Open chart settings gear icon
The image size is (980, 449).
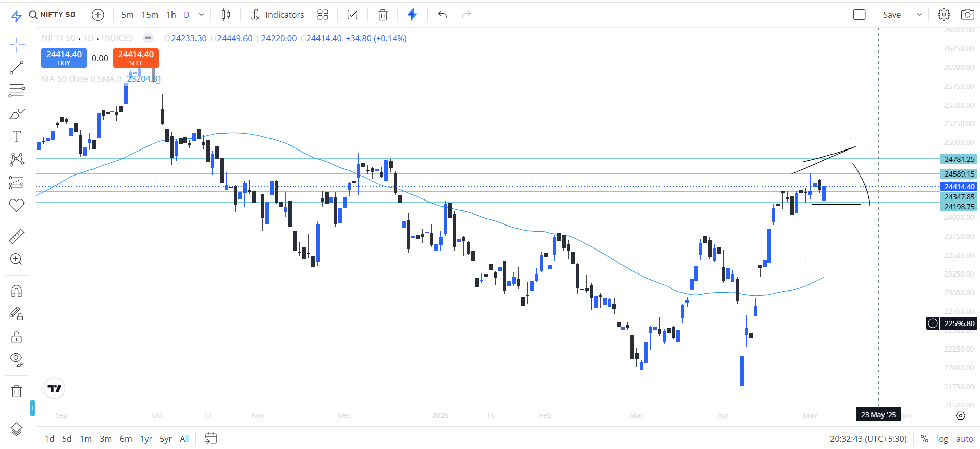click(x=944, y=15)
